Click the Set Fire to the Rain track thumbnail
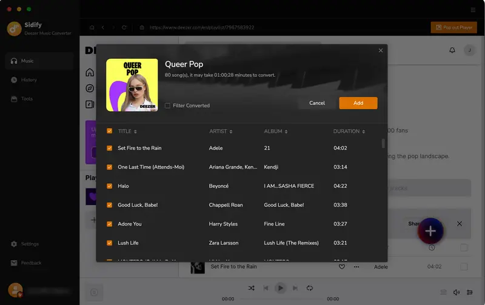This screenshot has height=305, width=485. 198,267
